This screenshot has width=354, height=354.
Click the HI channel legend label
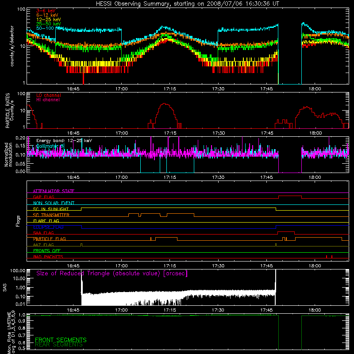pyautogui.click(x=48, y=100)
